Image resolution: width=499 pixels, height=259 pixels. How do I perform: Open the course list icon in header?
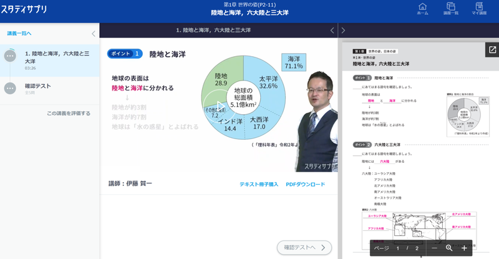450,9
